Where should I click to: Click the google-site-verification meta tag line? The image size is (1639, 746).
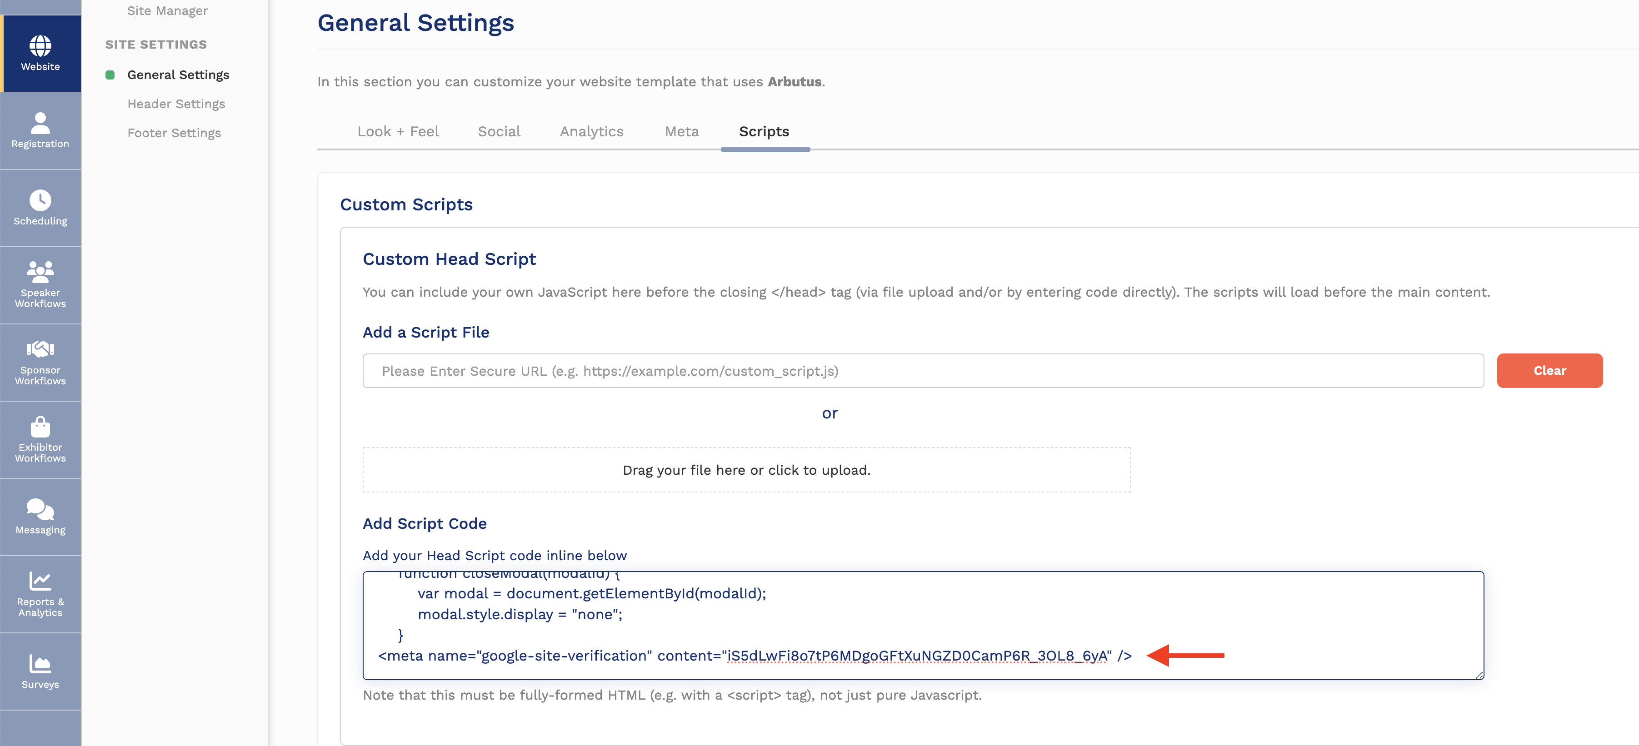click(755, 656)
